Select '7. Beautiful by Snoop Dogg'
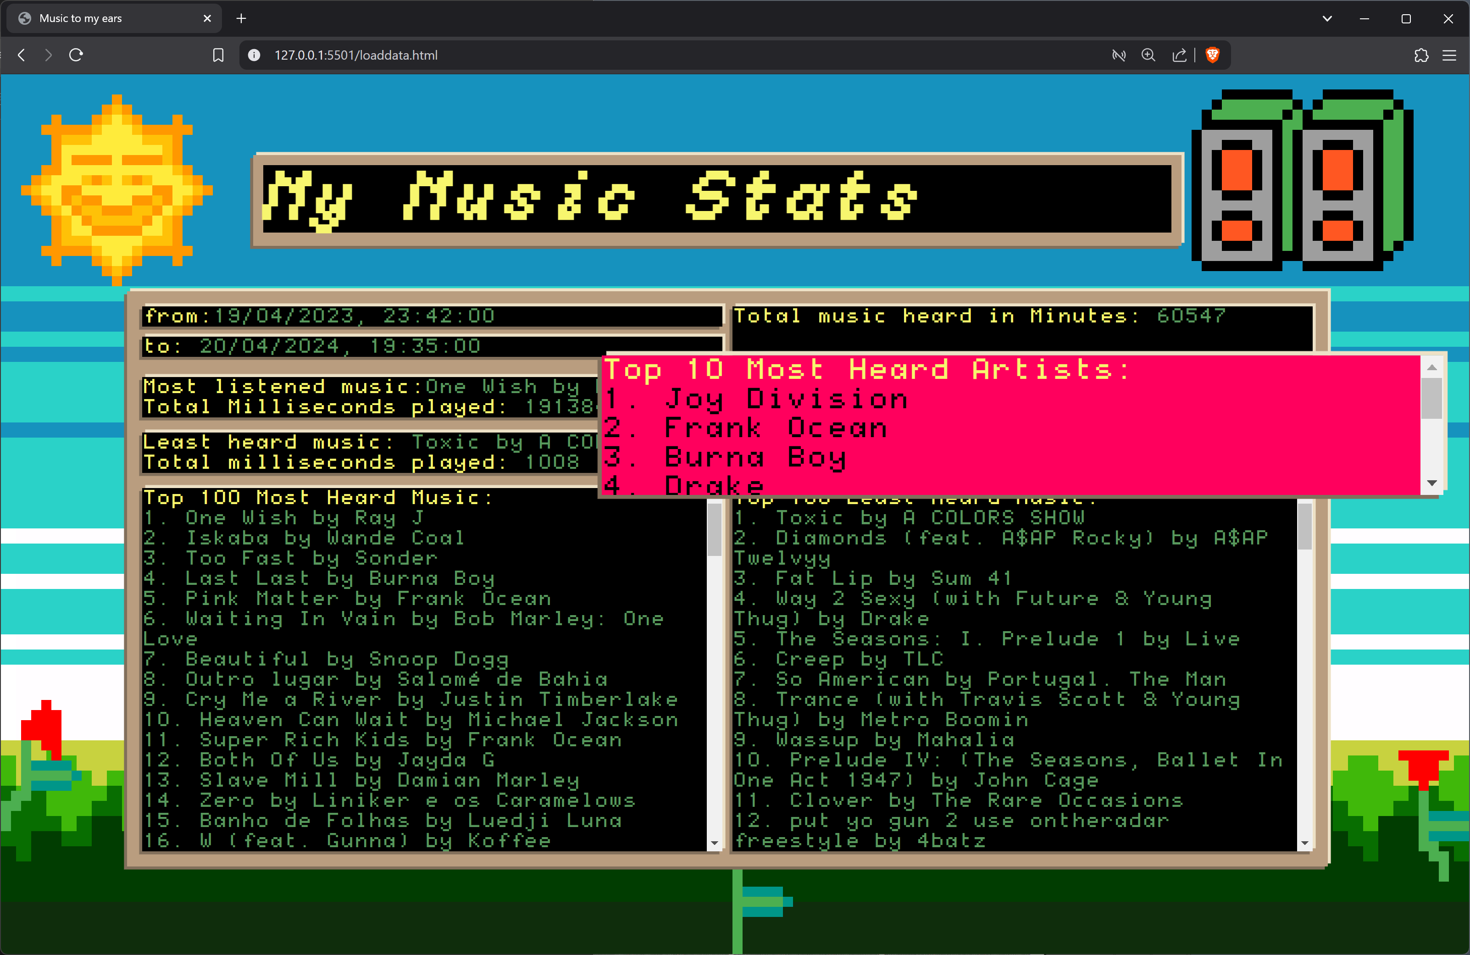 (x=326, y=659)
